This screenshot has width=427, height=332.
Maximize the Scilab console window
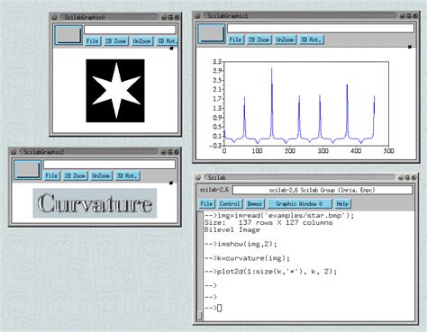(407, 177)
